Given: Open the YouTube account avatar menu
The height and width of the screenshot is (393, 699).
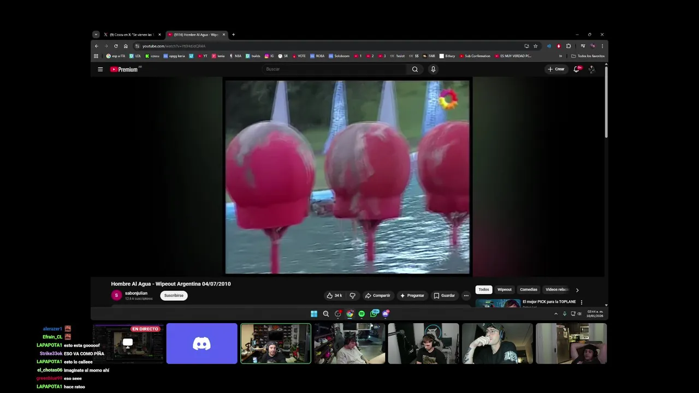Looking at the screenshot, I should (592, 69).
